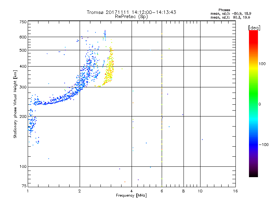Click the x-axis tick label '1'
The height and width of the screenshot is (208, 277).
click(x=28, y=191)
